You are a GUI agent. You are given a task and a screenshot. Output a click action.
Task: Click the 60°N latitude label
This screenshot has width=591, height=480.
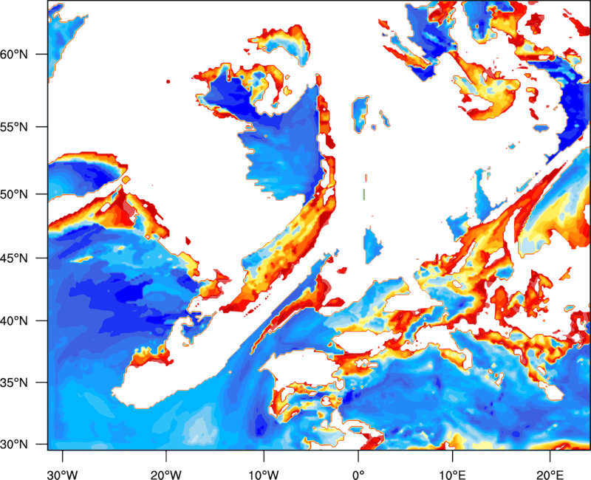(13, 54)
